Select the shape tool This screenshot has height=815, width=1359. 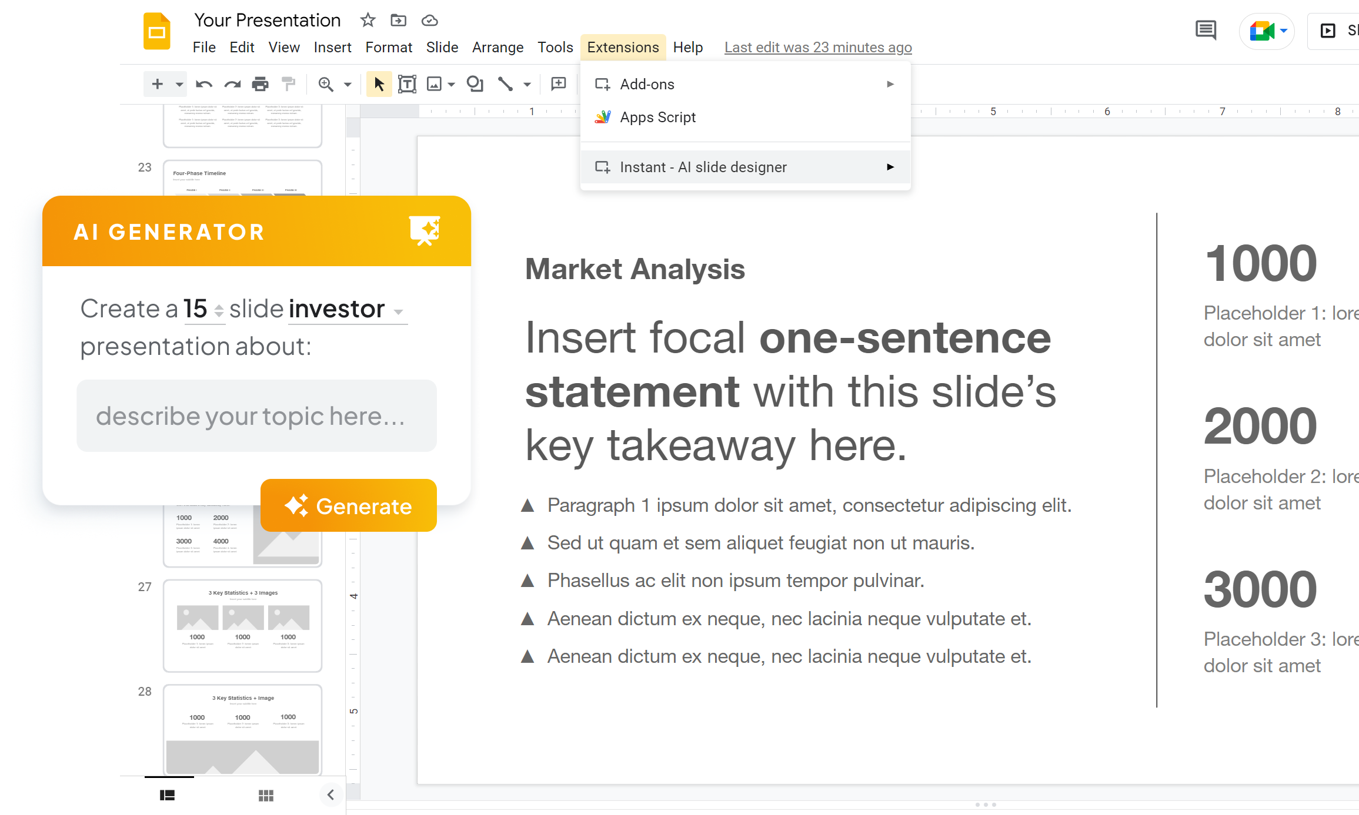(474, 84)
